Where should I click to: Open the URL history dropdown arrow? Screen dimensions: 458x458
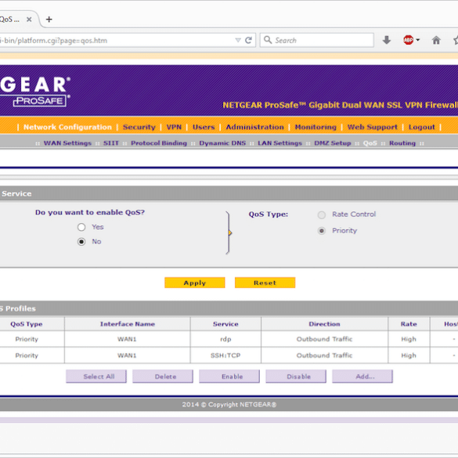point(238,40)
